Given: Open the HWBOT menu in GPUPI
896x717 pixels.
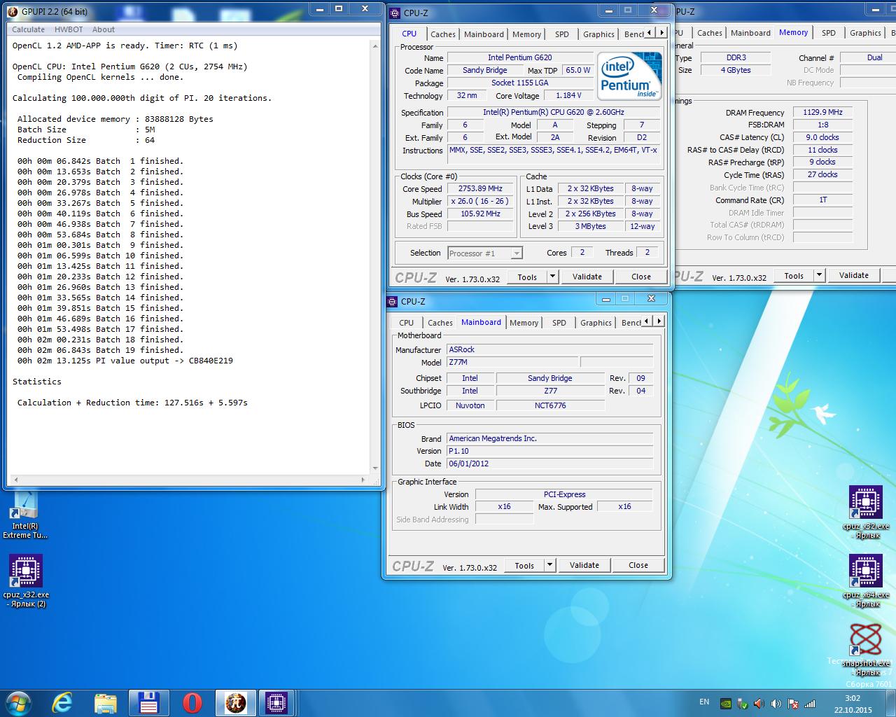Looking at the screenshot, I should (x=69, y=29).
